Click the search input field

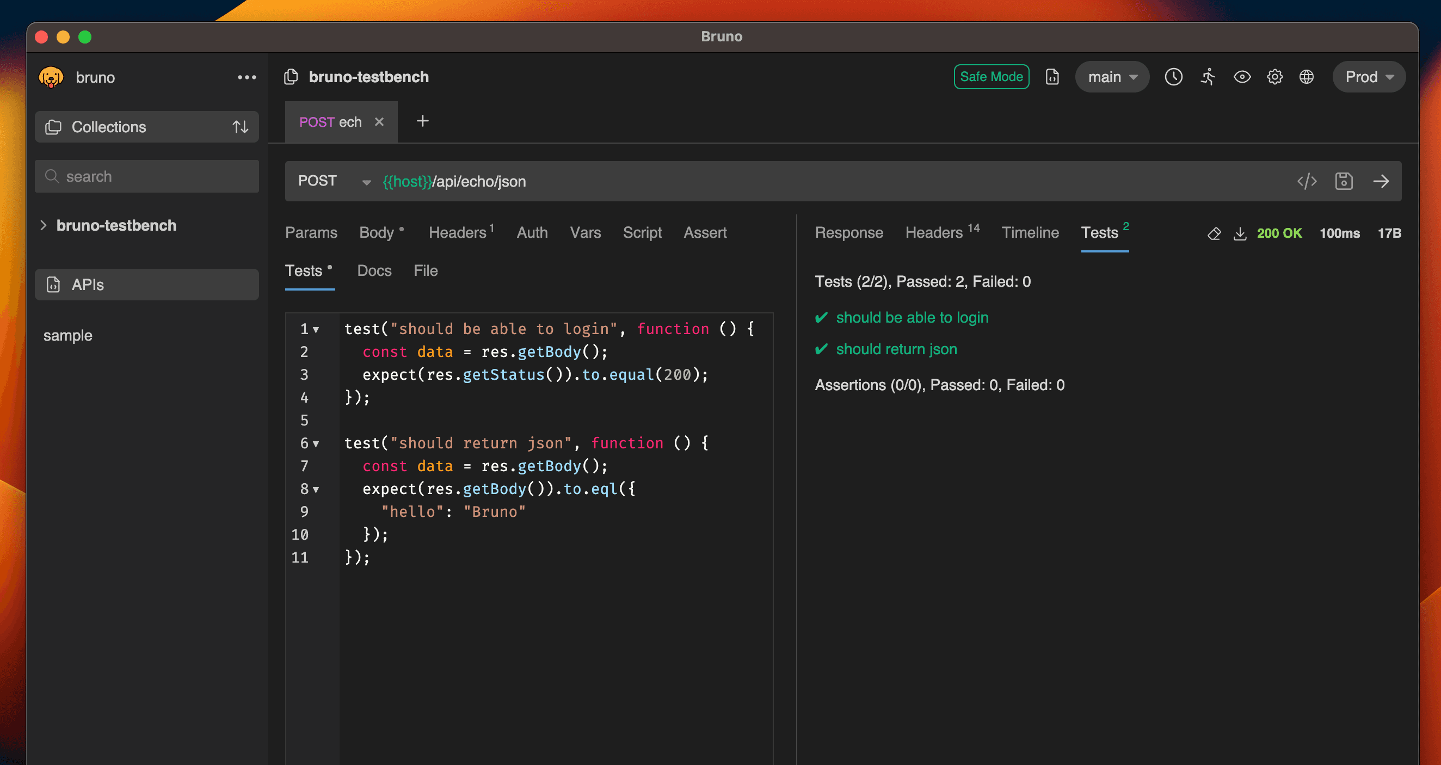(x=147, y=175)
